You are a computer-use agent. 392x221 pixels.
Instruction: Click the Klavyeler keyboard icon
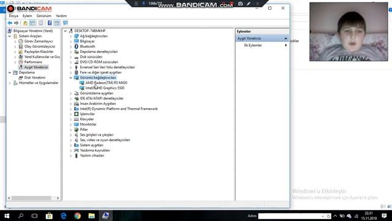(76, 119)
